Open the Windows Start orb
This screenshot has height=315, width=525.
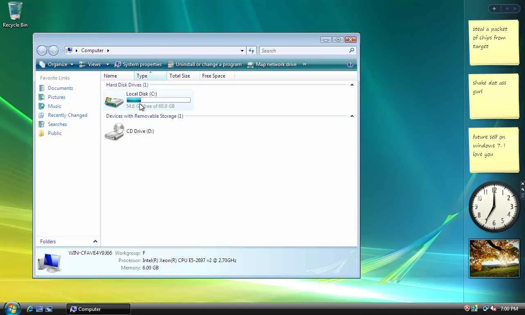pos(12,308)
